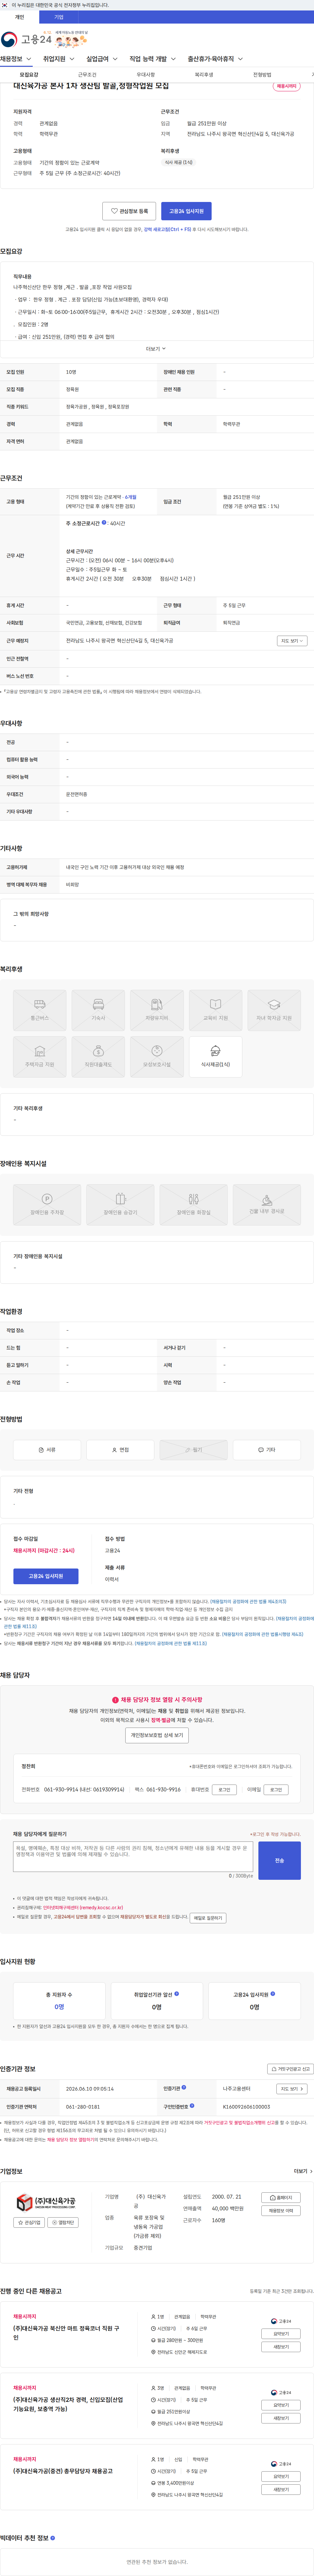The height and width of the screenshot is (2576, 314).
Task: Click the 메일로 질문하기 button
Action: tap(208, 1918)
